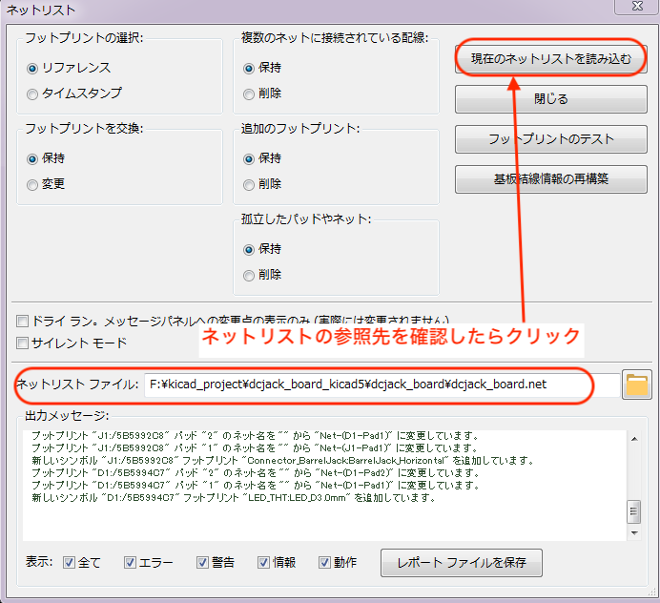660x603 pixels.
Task: Choose 削除 under 追加のフットプリント
Action: (x=249, y=184)
